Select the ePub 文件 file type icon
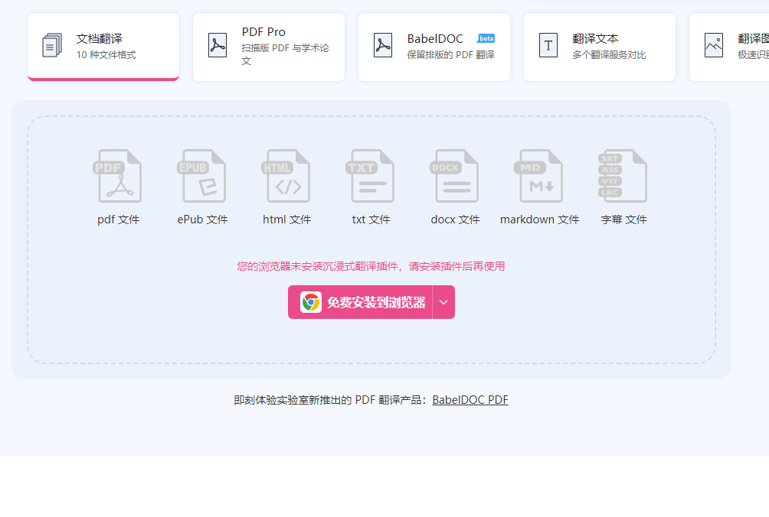Image resolution: width=769 pixels, height=517 pixels. tap(201, 176)
